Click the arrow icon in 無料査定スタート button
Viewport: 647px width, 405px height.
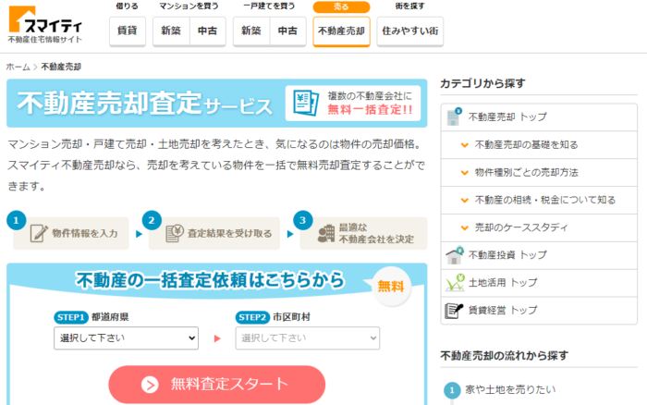point(150,385)
